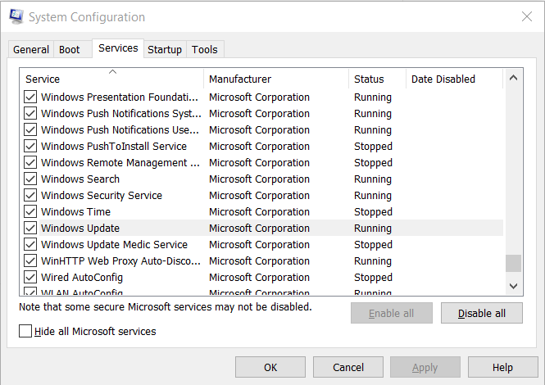
Task: Go to the Startup tab
Action: coord(165,49)
